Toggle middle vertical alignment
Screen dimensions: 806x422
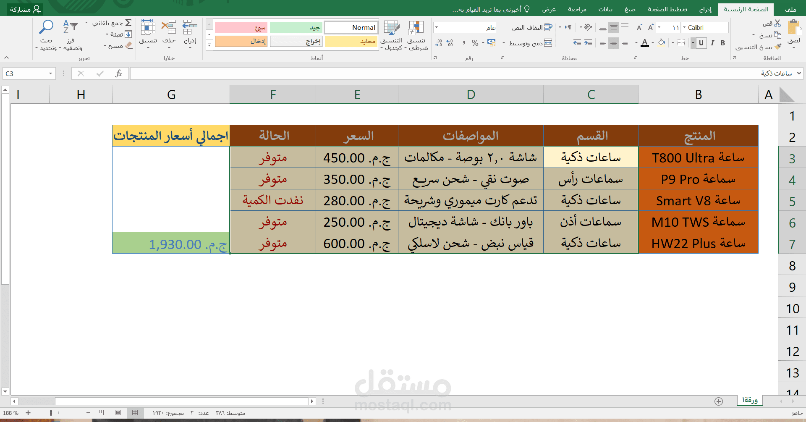pyautogui.click(x=614, y=28)
